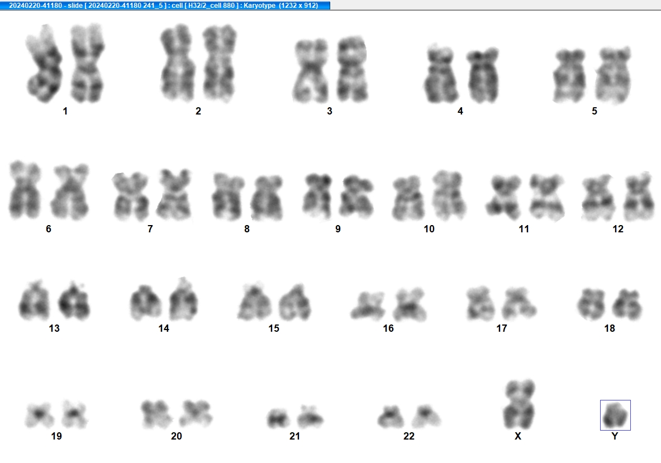Click the "Y" chromosome label
This screenshot has width=661, height=463.
(x=615, y=436)
